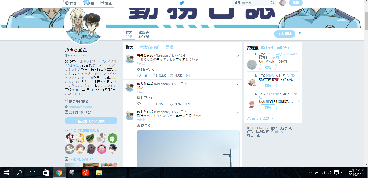368x178 pixels.
Task: Follow SBY莓阿雙 suggestion
Action: [268, 86]
